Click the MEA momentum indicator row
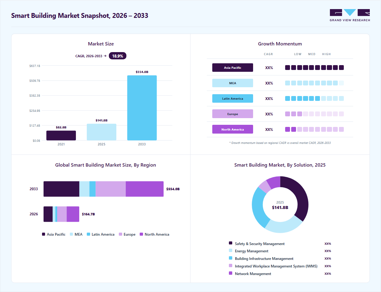 (314, 83)
